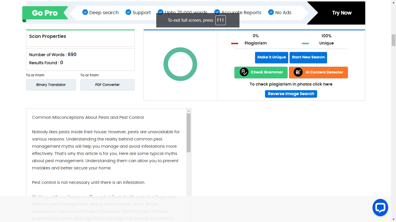The width and height of the screenshot is (396, 222).
Task: Click the F11 key badge in the overlay
Action: point(221,20)
